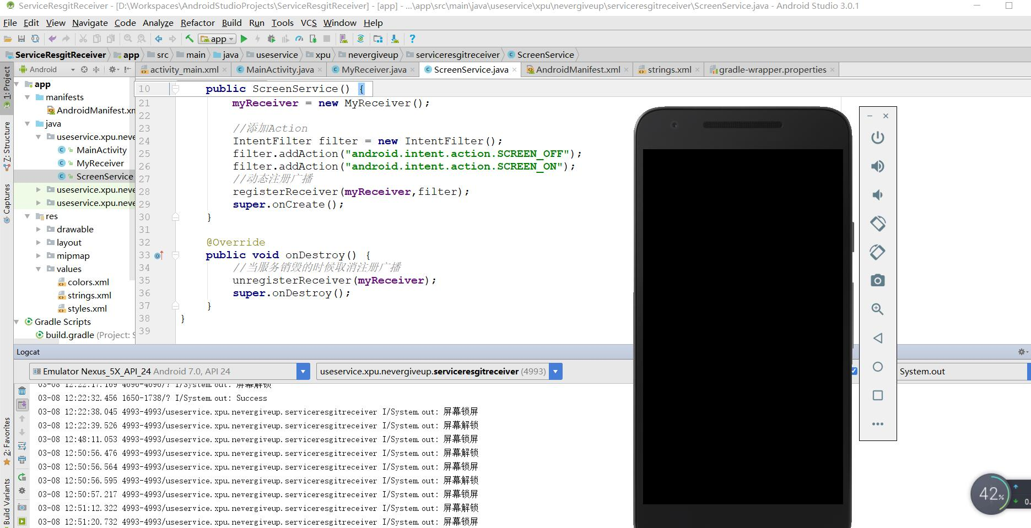Take an emulator screenshot with the camera icon
Screen dimensions: 1031x528
877,281
